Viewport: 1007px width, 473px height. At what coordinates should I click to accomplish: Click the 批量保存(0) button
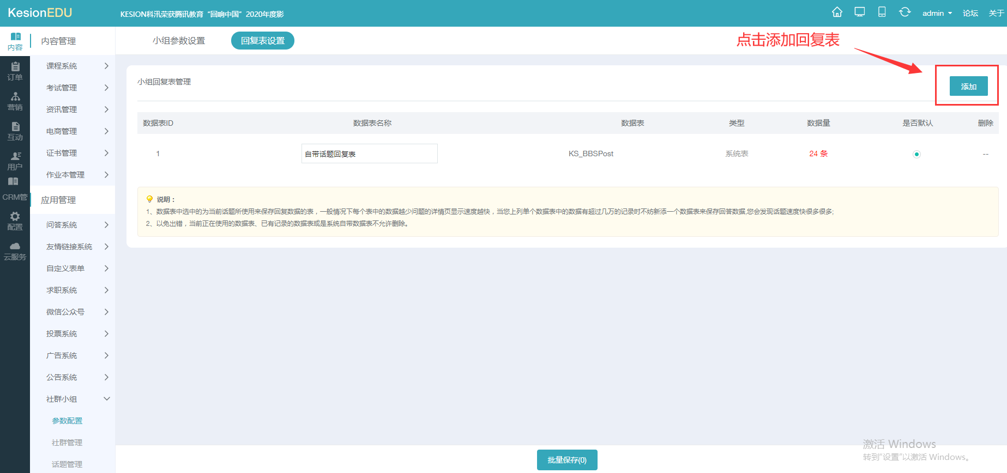click(x=567, y=460)
